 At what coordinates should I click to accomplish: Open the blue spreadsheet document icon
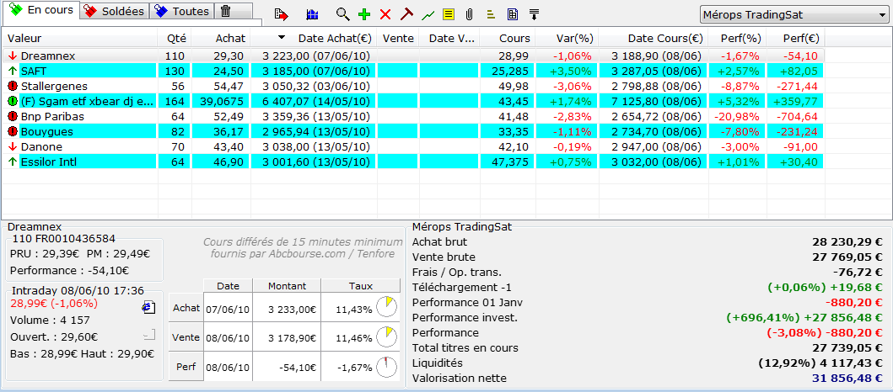(x=513, y=15)
